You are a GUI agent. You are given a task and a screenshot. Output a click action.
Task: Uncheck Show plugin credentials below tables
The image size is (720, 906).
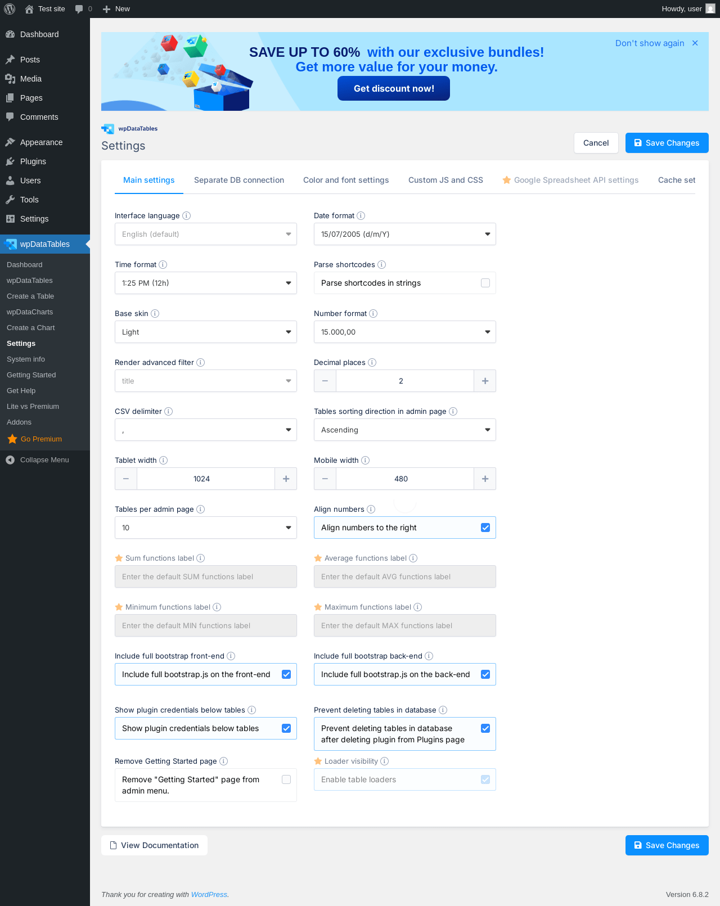tap(286, 728)
